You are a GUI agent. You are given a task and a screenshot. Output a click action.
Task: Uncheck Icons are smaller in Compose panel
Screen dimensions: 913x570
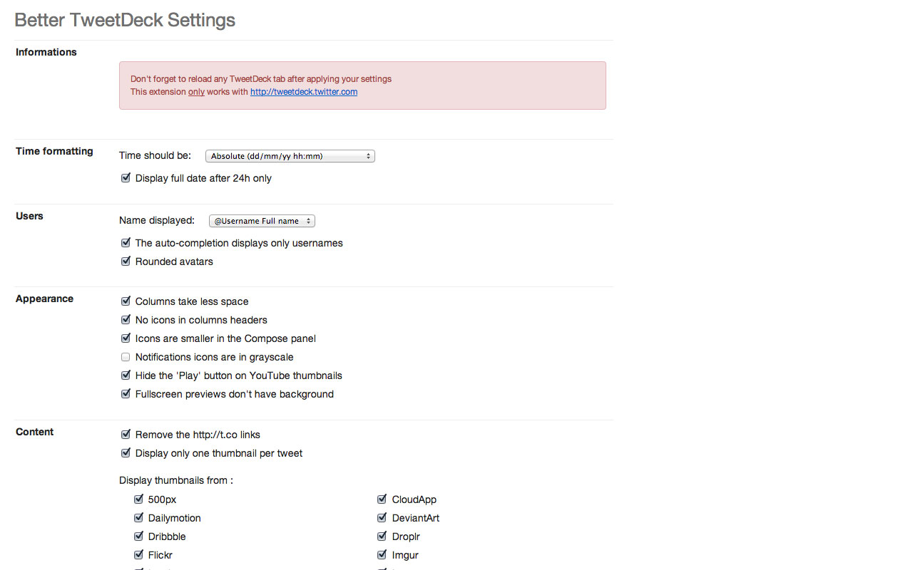[x=126, y=338]
